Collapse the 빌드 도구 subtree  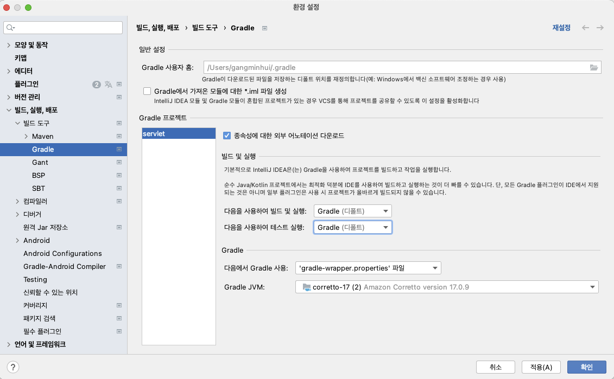pos(17,123)
